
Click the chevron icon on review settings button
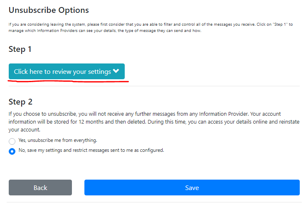tap(116, 71)
